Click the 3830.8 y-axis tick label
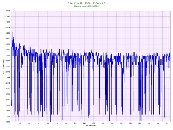The image size is (173, 130). 6,33
